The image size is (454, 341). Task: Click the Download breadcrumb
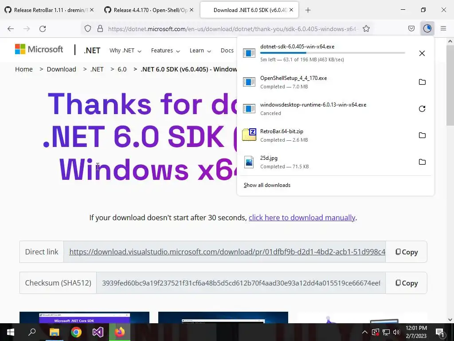(61, 69)
